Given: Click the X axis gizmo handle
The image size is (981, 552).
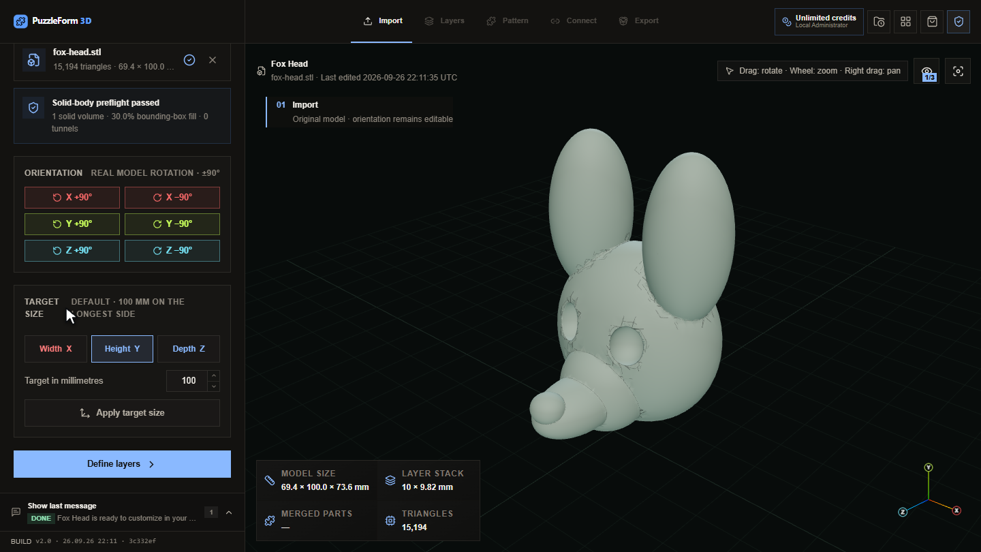Looking at the screenshot, I should point(956,510).
